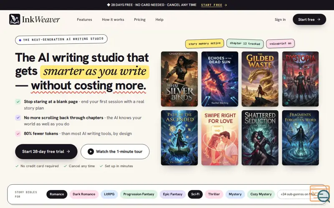The height and width of the screenshot is (208, 334).
Task: Click The Next-Generation AI Writing Studio badge
Action: click(61, 40)
